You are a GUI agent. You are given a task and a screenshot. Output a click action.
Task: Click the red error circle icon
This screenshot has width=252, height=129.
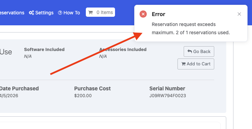coord(143,14)
